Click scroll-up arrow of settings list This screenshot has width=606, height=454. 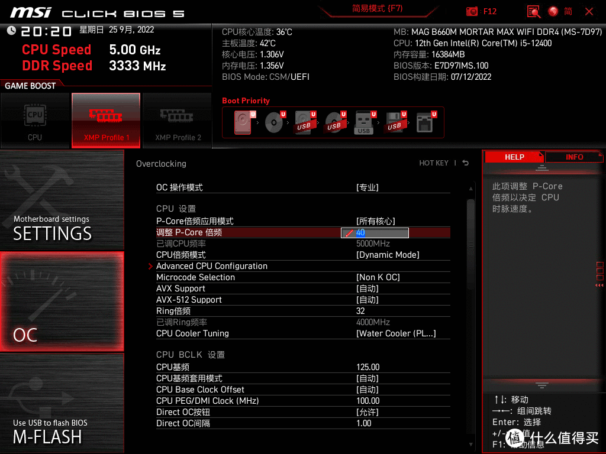pyautogui.click(x=470, y=189)
